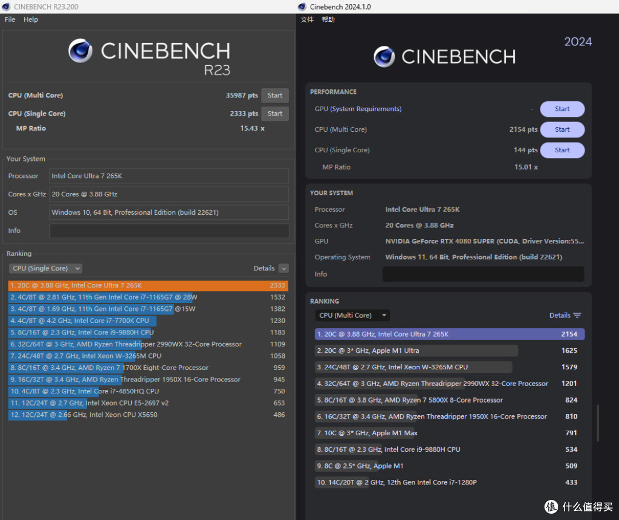The height and width of the screenshot is (520, 619).
Task: Open the Help menu in Cinebench R23
Action: point(31,19)
